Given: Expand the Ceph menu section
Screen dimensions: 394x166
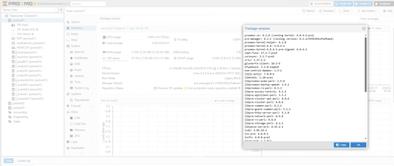Looking at the screenshot, I should (92, 142).
